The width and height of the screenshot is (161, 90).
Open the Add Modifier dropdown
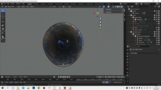pos(145,53)
